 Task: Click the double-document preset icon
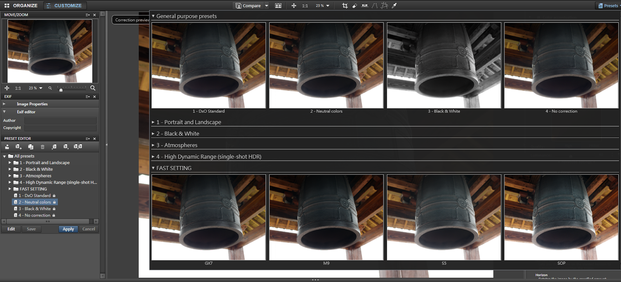[x=78, y=146]
